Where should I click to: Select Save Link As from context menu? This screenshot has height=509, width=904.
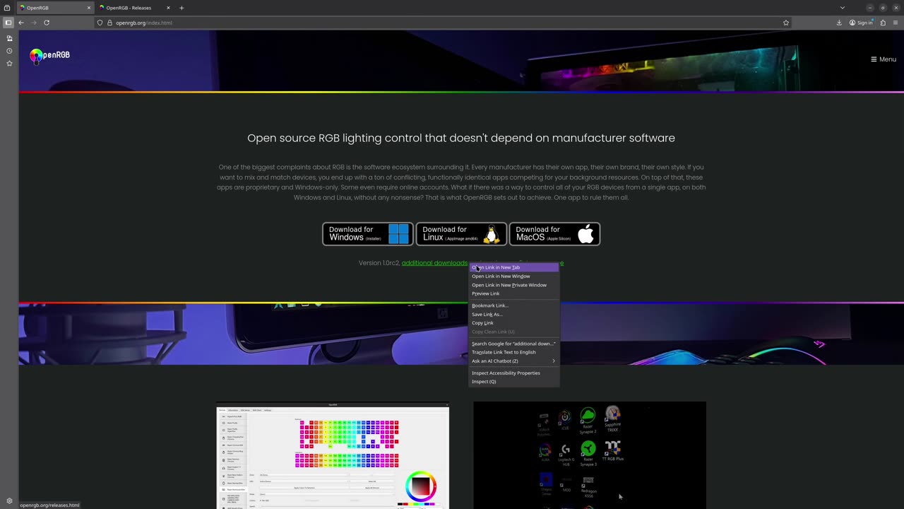tap(514, 314)
